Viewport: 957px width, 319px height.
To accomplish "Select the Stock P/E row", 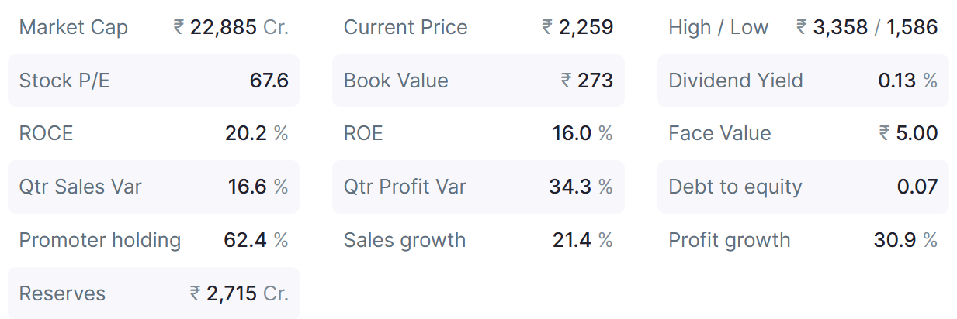I will 154,81.
